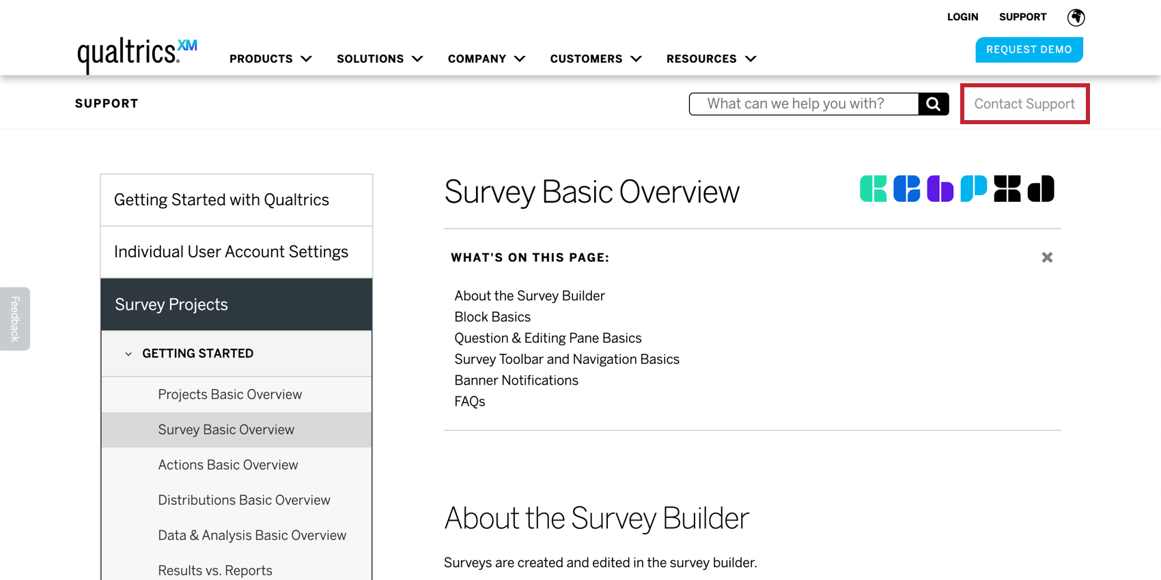
Task: Open Individual User Account Settings section
Action: coord(236,252)
